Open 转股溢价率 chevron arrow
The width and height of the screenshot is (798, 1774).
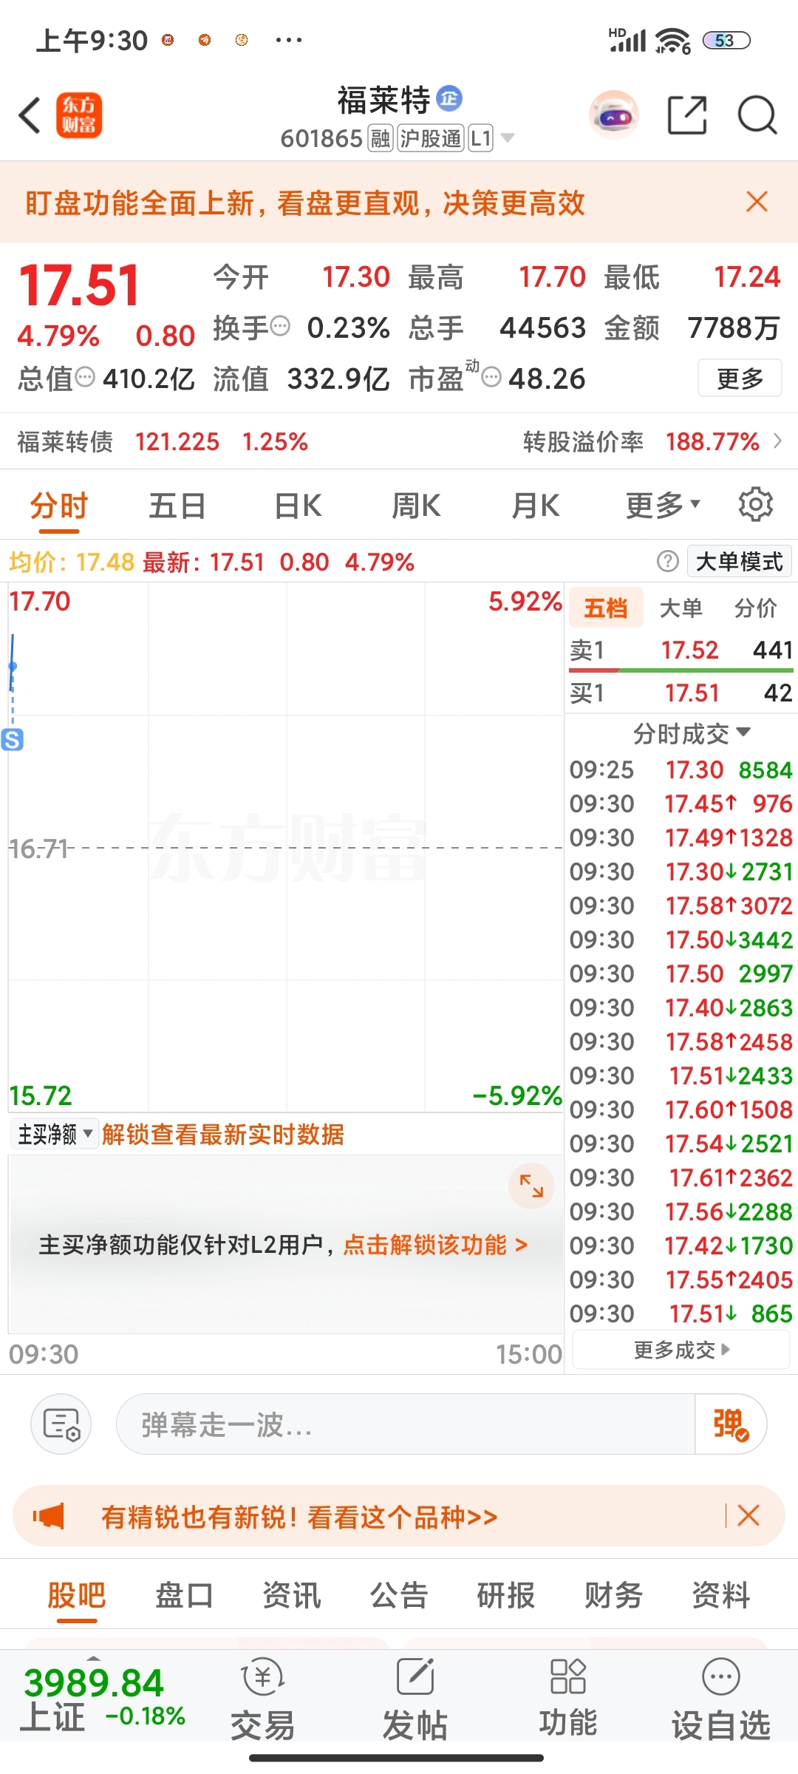point(777,441)
